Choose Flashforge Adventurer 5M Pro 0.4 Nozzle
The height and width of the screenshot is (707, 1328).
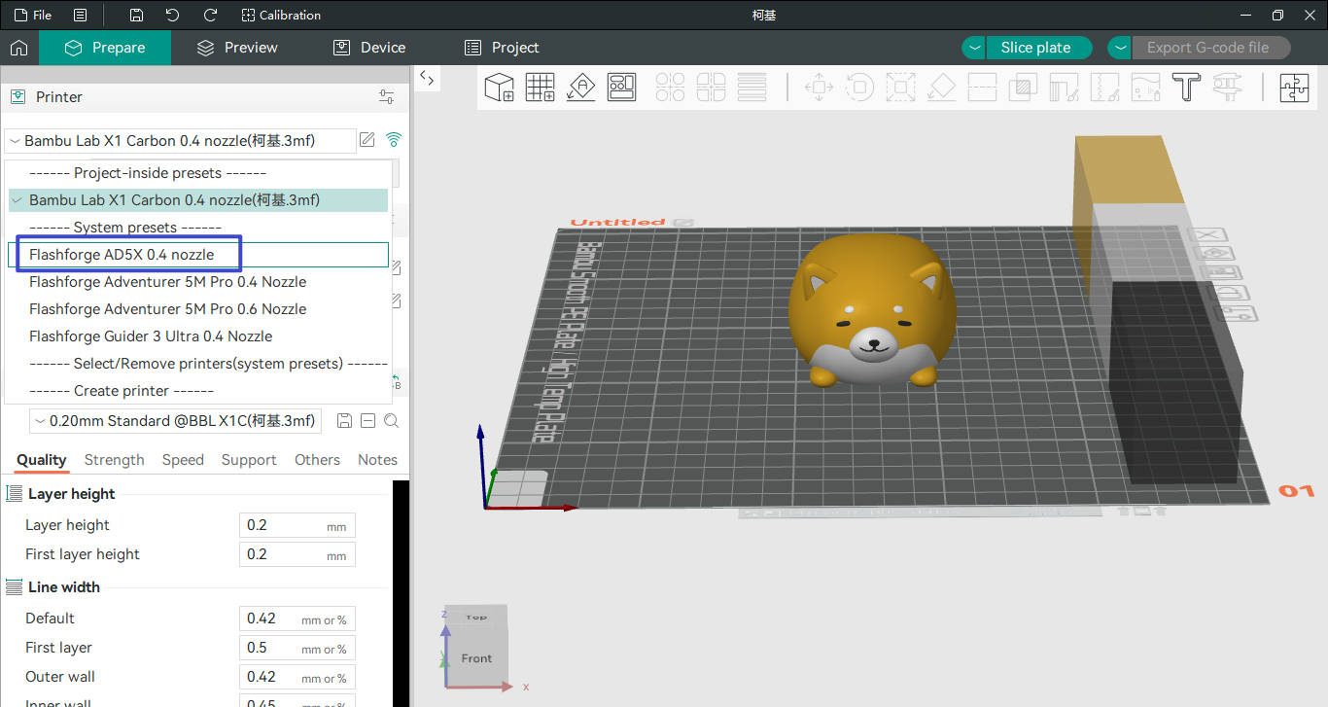198,282
